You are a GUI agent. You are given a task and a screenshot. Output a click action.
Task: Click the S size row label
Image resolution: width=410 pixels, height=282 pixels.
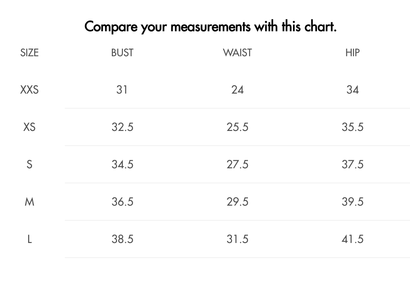[29, 164]
